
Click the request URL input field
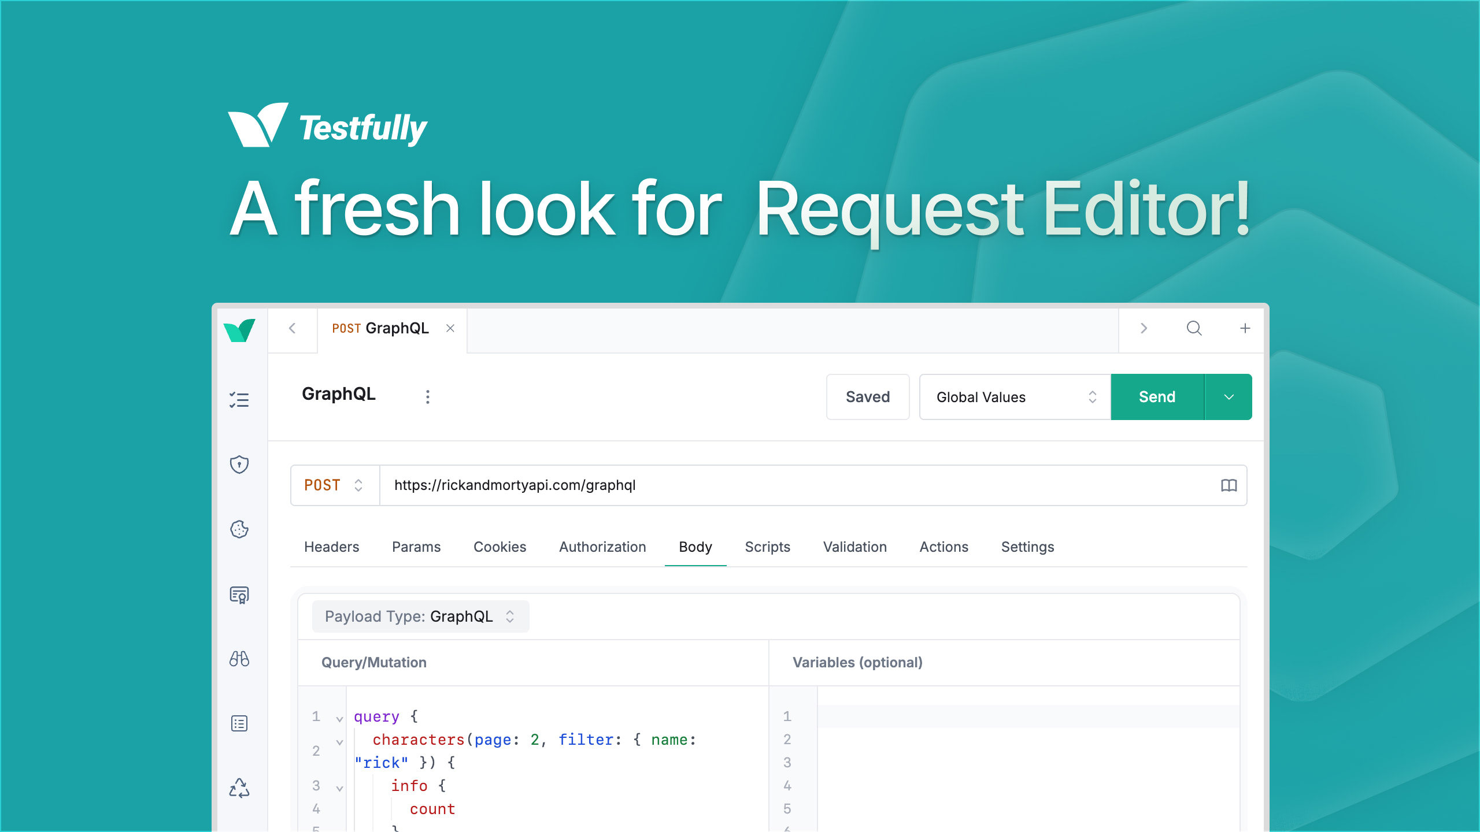pyautogui.click(x=798, y=485)
